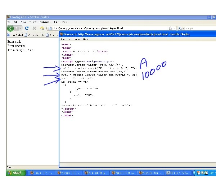Viewport: 216px width, 184px height.
Task: Click the '<html>' line in the source
Action: (x=66, y=45)
